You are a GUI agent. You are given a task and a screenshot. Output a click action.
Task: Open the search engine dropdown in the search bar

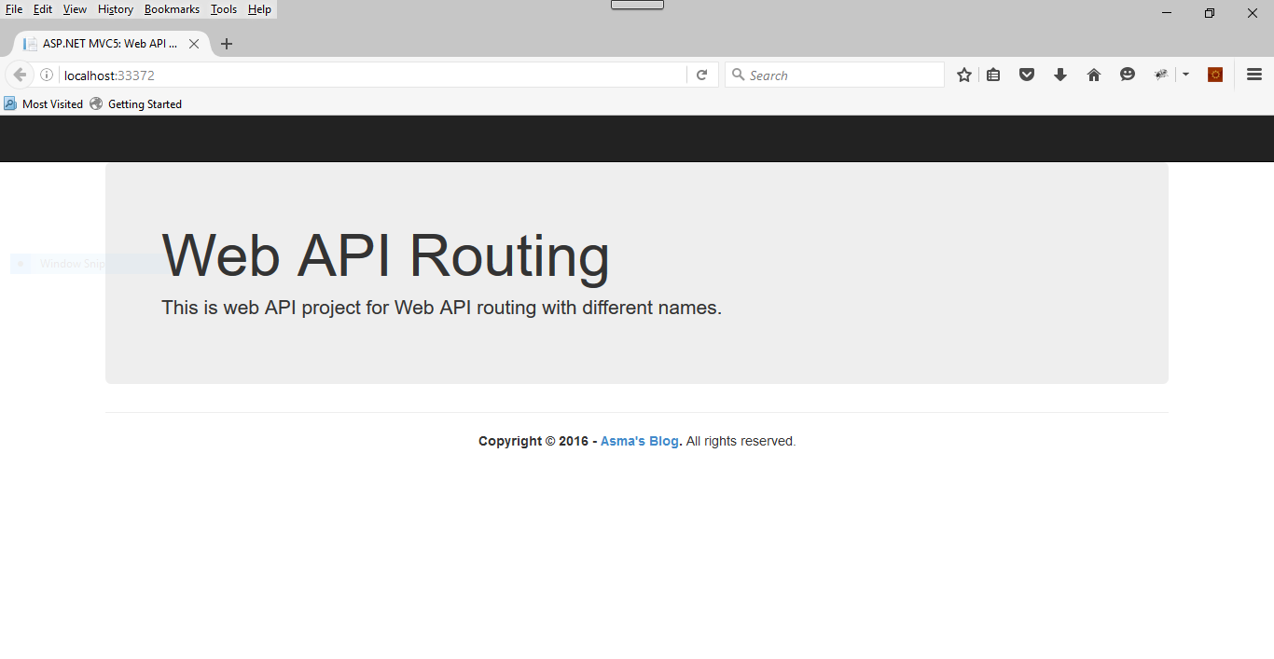[x=738, y=75]
